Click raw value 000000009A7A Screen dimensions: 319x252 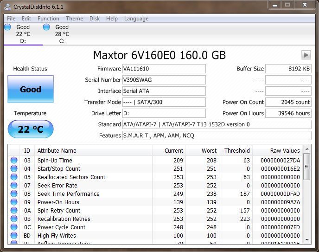281,202
